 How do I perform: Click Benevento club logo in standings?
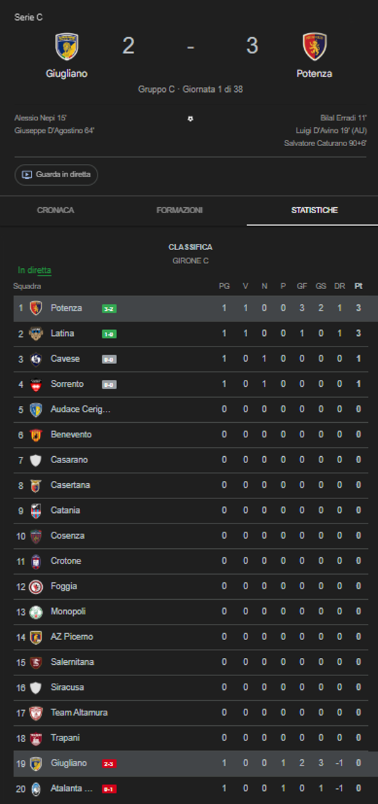36,435
